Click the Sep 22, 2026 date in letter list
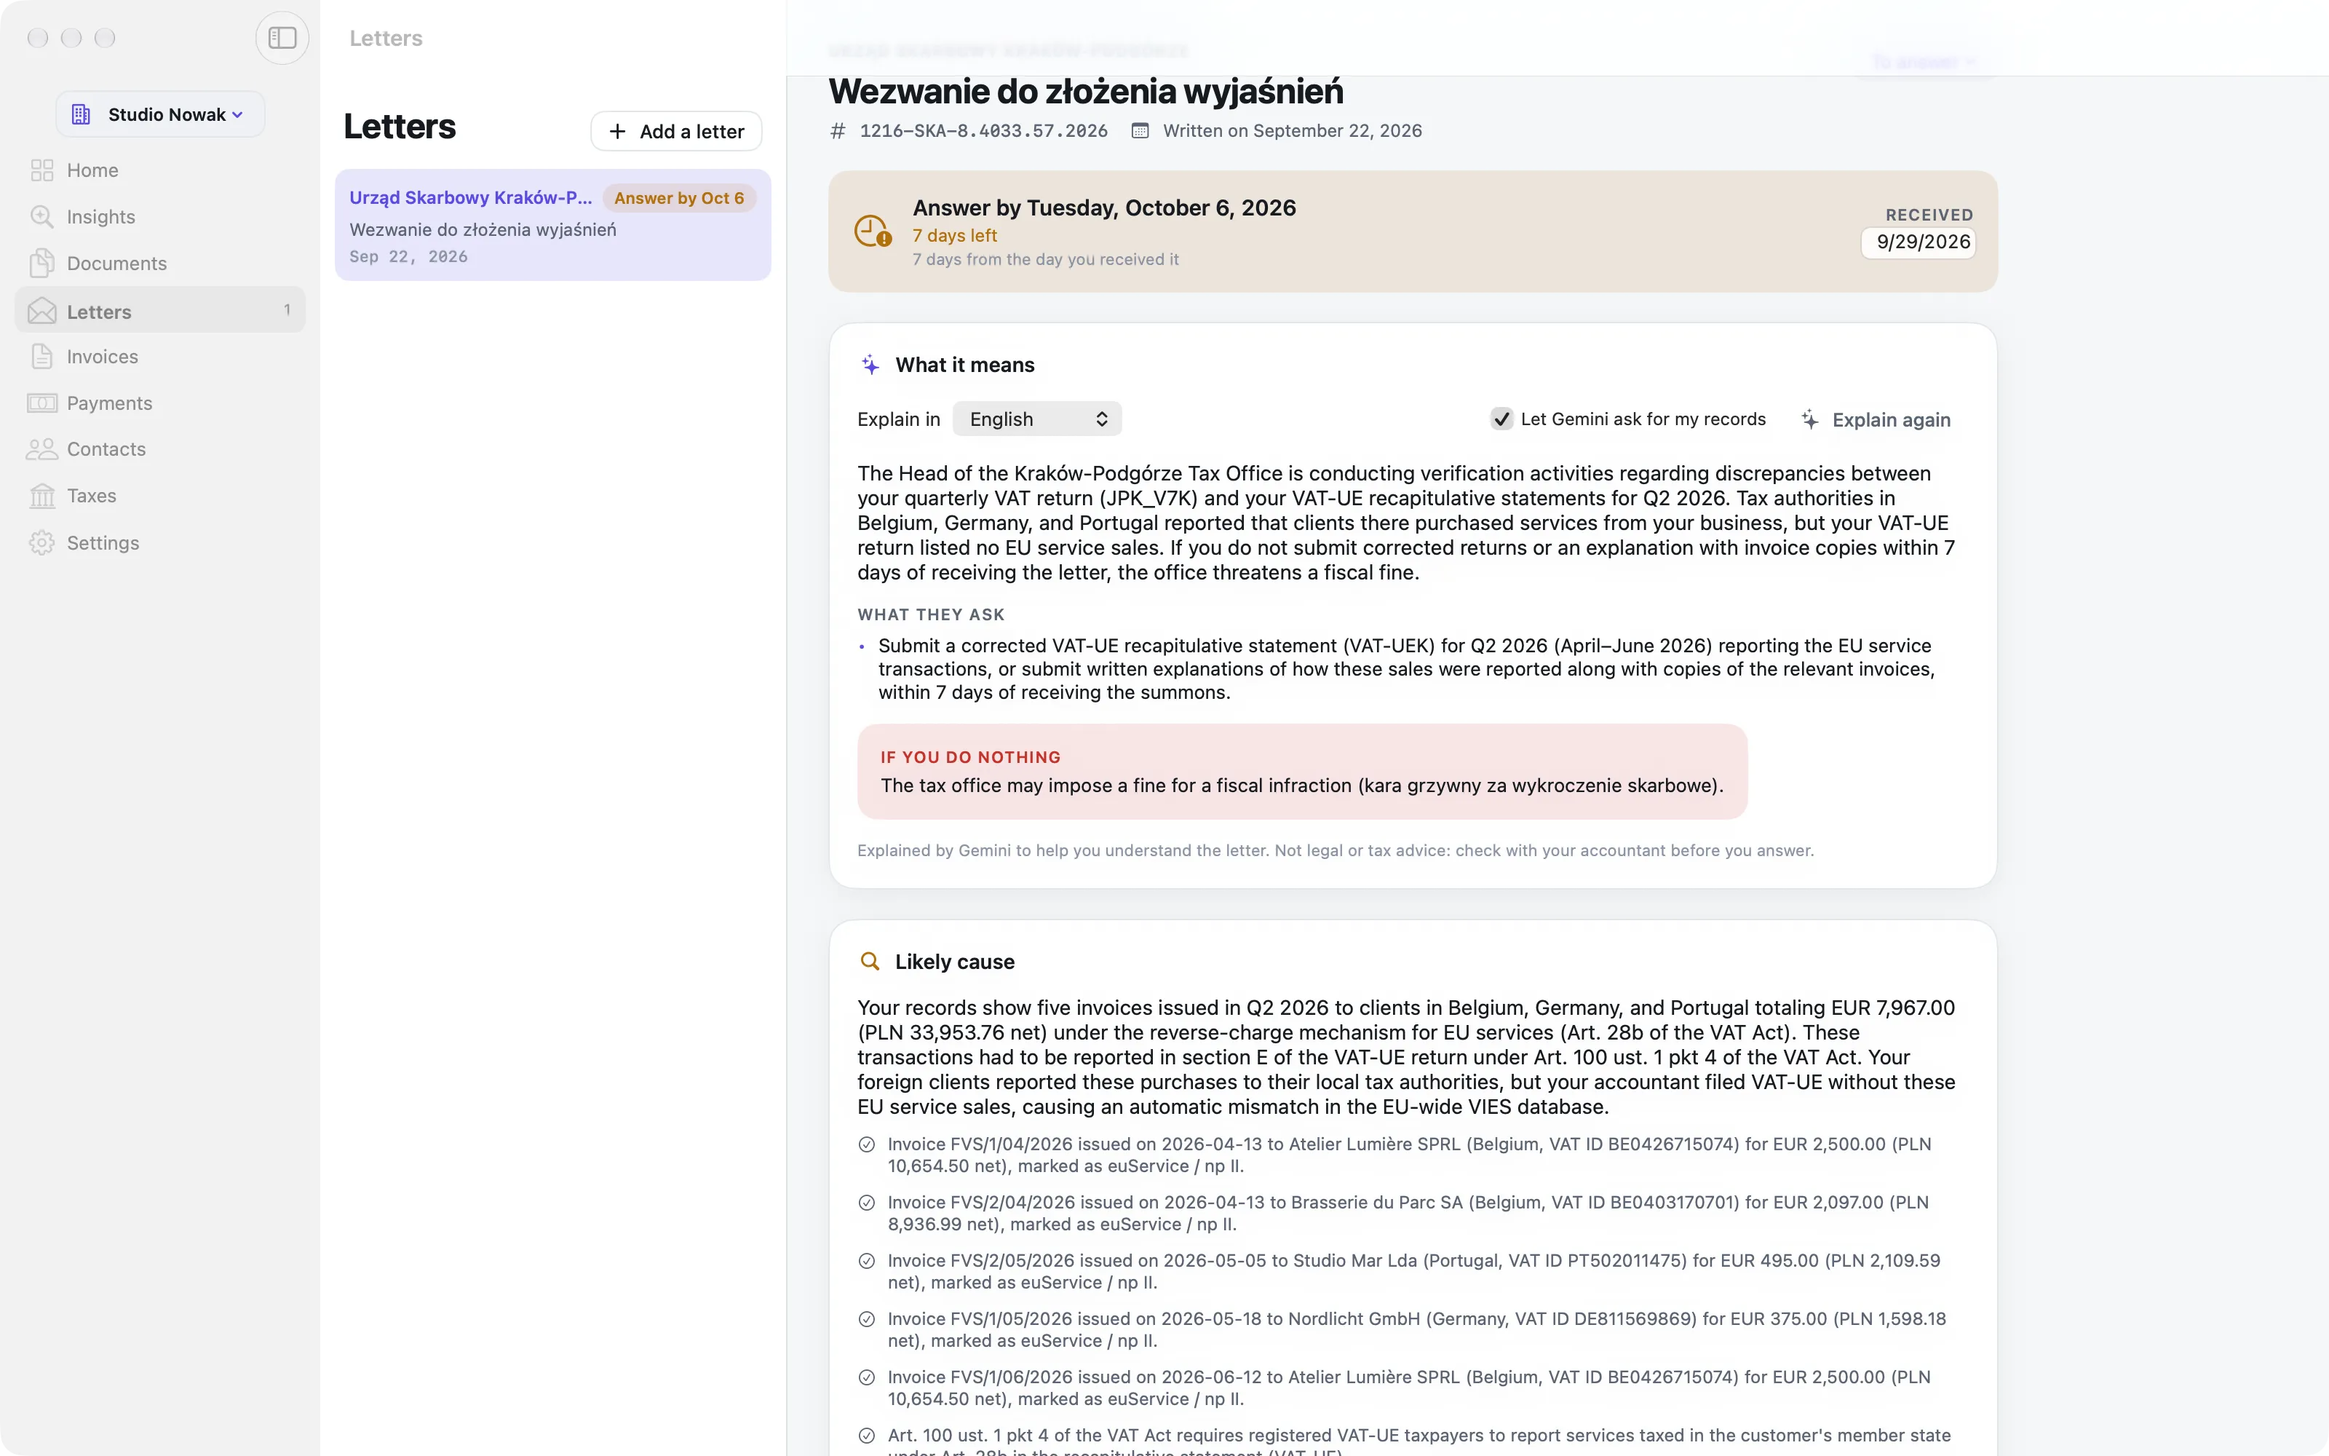 pyautogui.click(x=408, y=257)
